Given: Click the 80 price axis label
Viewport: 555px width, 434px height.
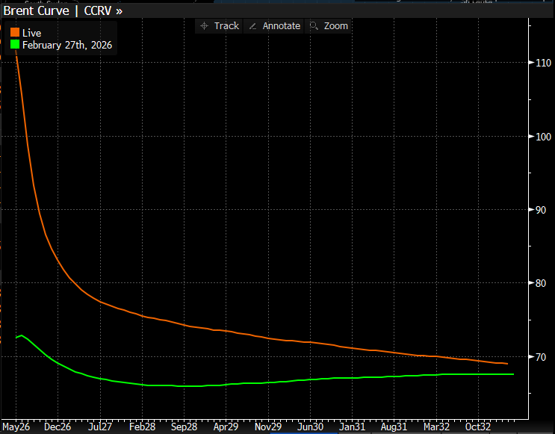Looking at the screenshot, I should coord(541,283).
